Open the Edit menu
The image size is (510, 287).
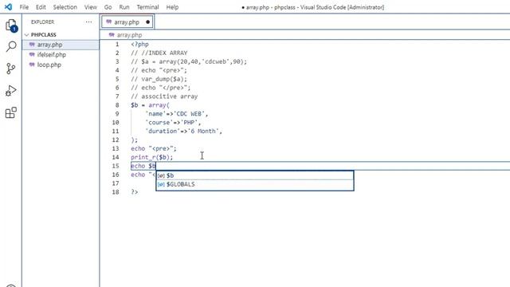pyautogui.click(x=41, y=7)
